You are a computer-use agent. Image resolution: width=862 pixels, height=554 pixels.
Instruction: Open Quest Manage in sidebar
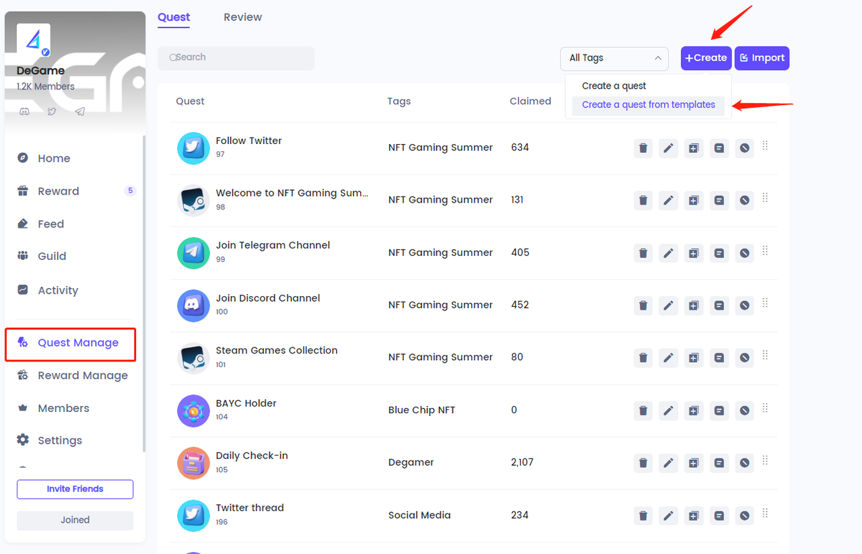tap(71, 345)
